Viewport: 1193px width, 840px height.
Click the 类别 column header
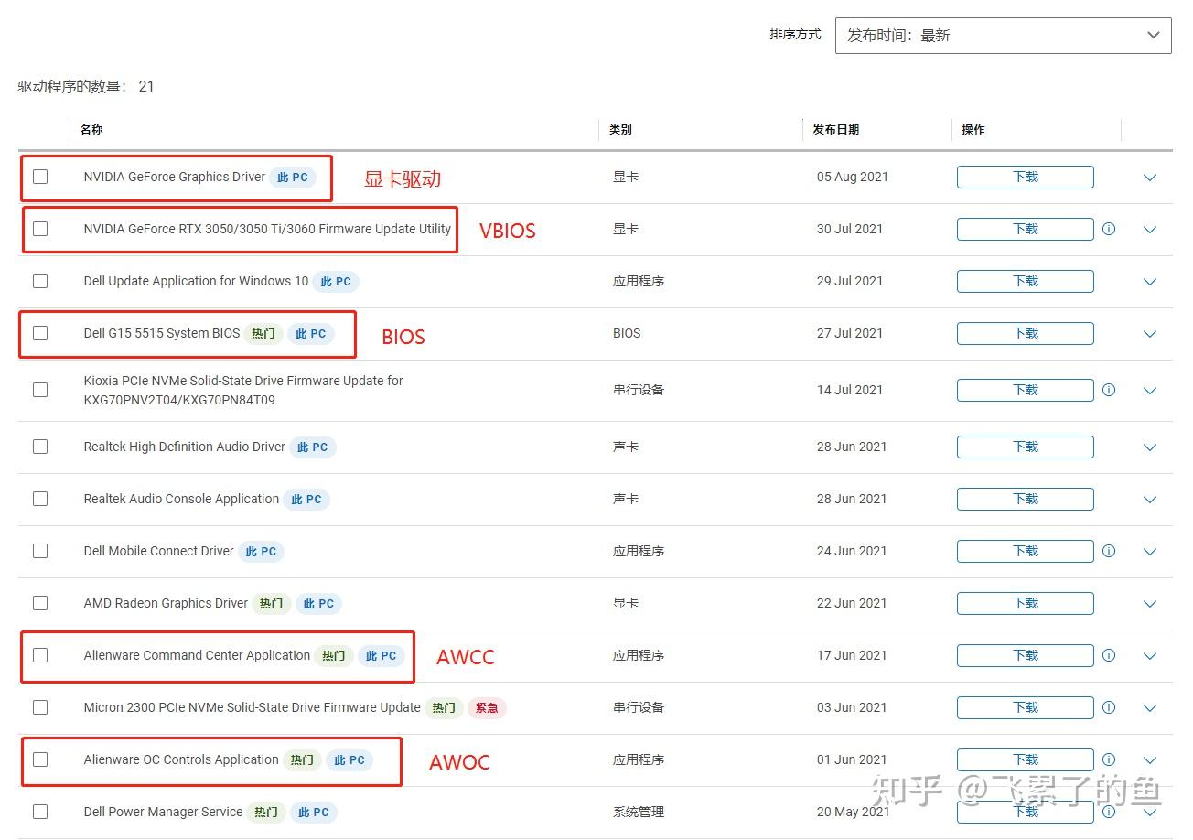click(x=620, y=129)
